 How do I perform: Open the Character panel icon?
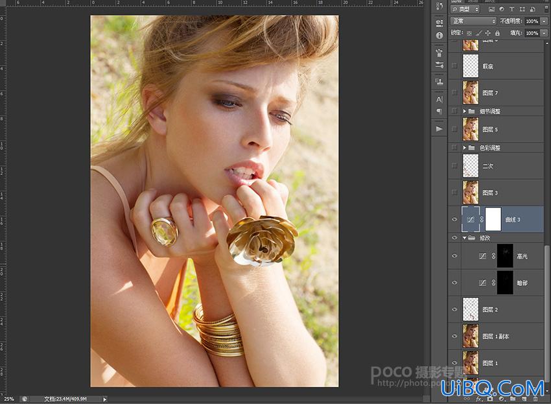point(440,99)
